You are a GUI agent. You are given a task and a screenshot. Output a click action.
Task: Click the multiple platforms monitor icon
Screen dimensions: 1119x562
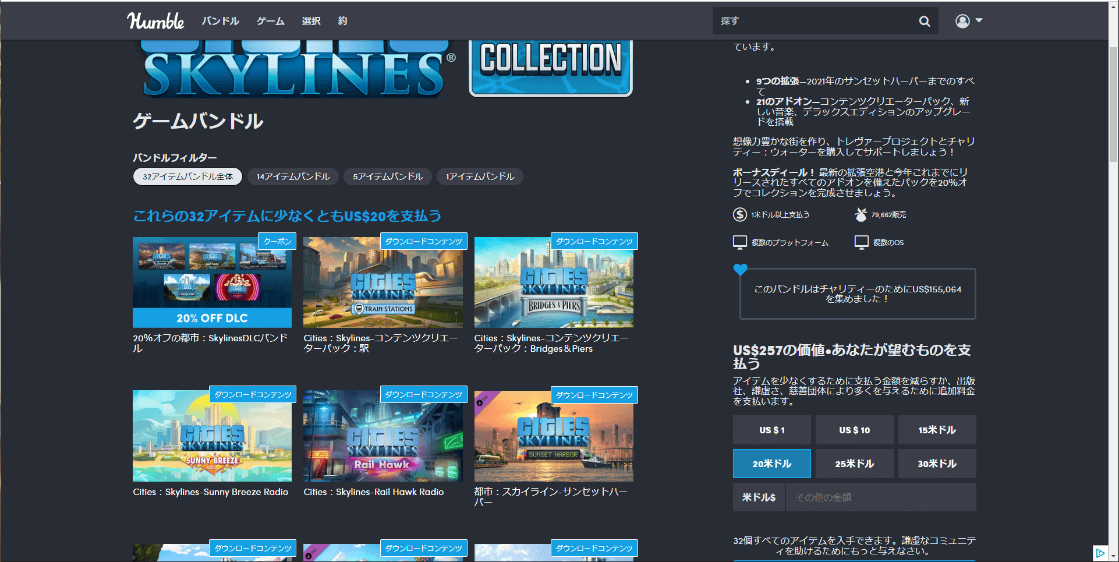click(x=739, y=242)
